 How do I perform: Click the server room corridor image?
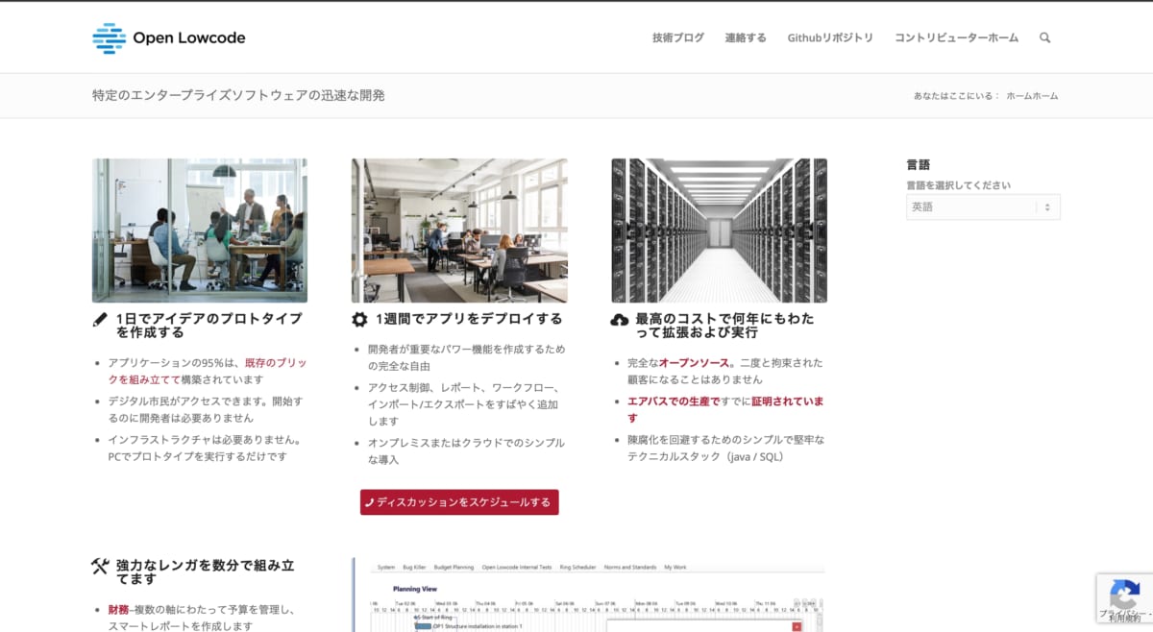pyautogui.click(x=719, y=231)
